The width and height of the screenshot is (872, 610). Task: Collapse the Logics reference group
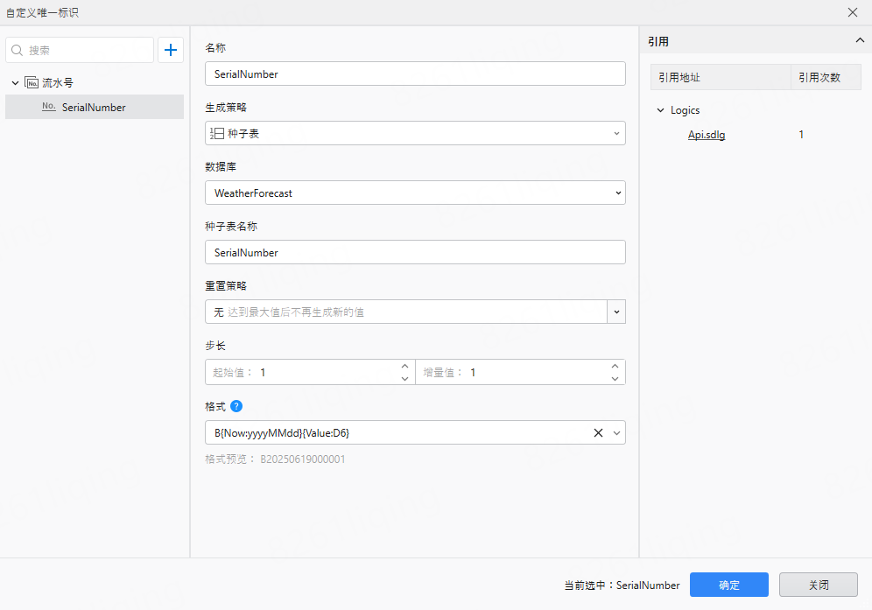(660, 110)
